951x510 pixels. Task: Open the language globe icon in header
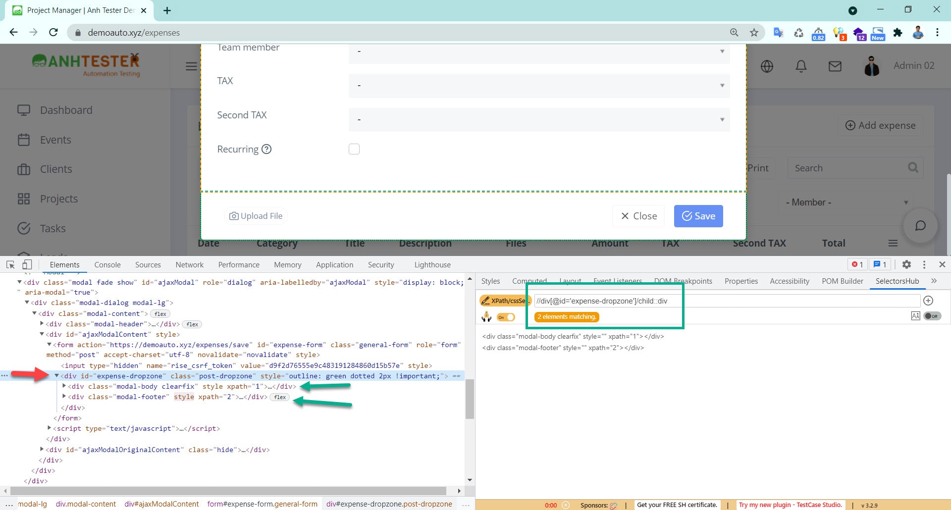pyautogui.click(x=767, y=66)
